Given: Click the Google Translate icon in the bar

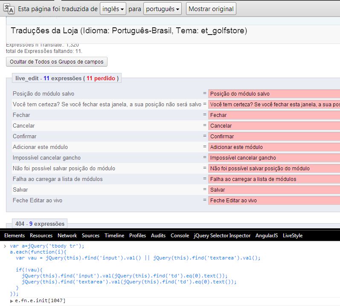Looking at the screenshot, I should pos(9,9).
